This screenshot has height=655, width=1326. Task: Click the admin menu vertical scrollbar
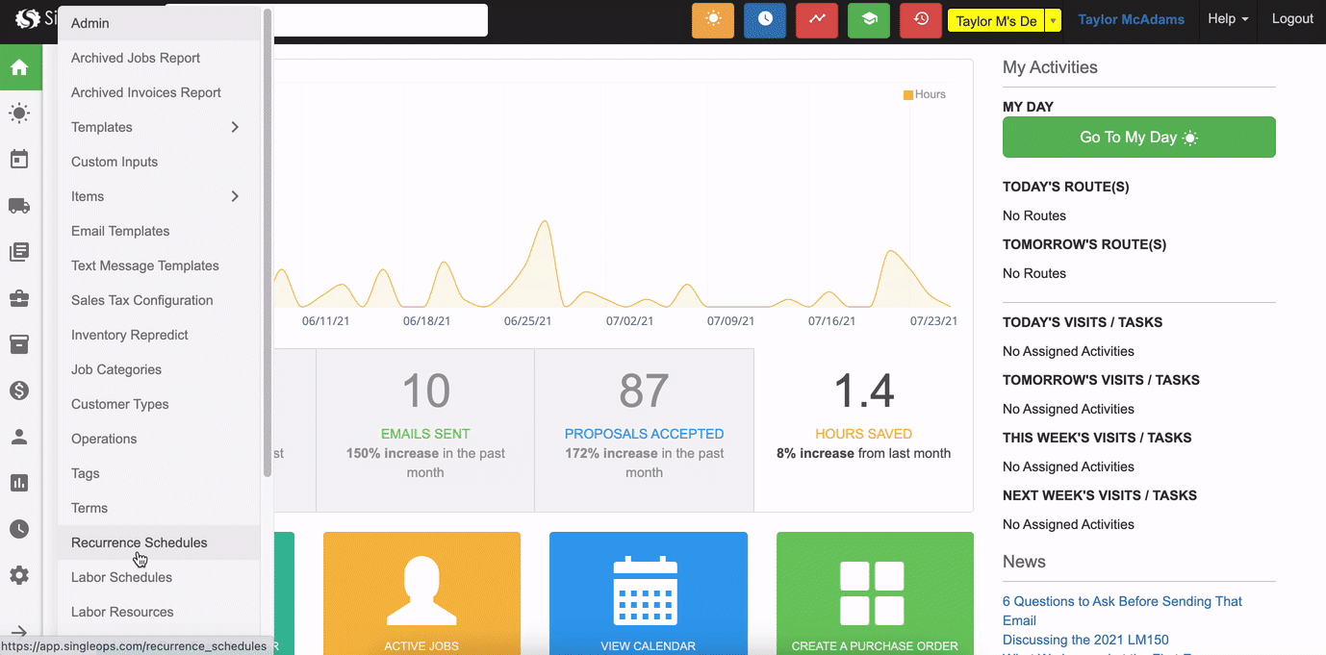pos(268,240)
